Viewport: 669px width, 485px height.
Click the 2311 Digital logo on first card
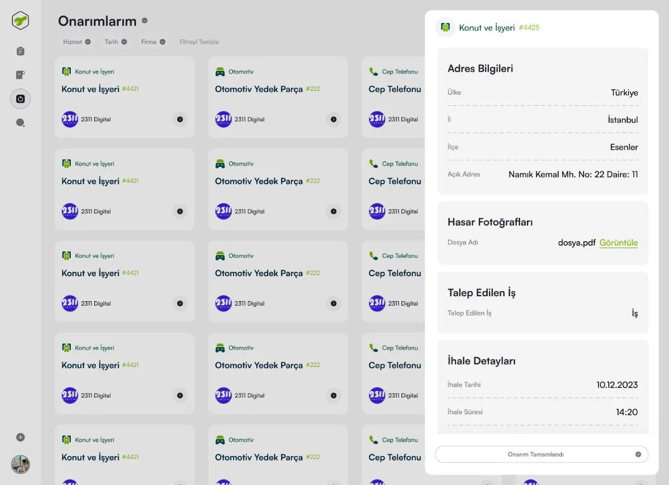tap(70, 119)
